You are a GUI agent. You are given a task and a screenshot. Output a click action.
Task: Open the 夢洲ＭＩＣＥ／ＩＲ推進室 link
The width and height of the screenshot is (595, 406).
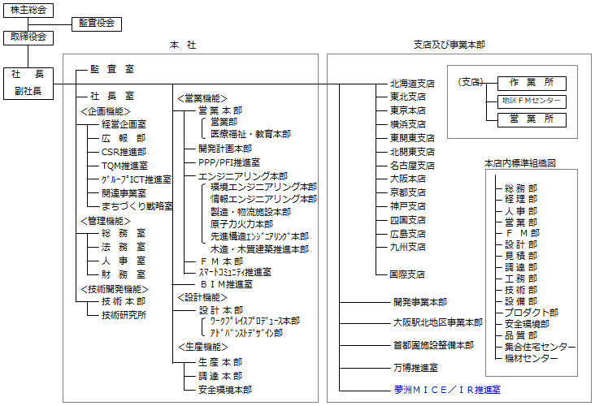446,390
